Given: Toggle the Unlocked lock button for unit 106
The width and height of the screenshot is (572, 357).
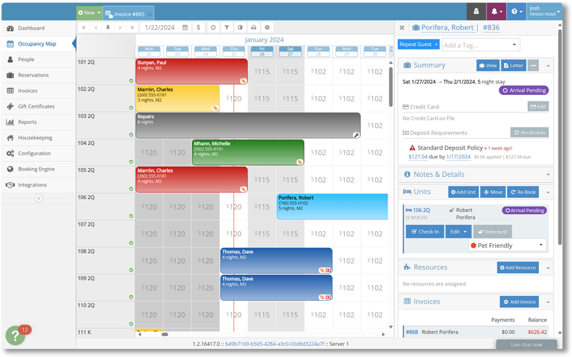Looking at the screenshot, I should 493,232.
